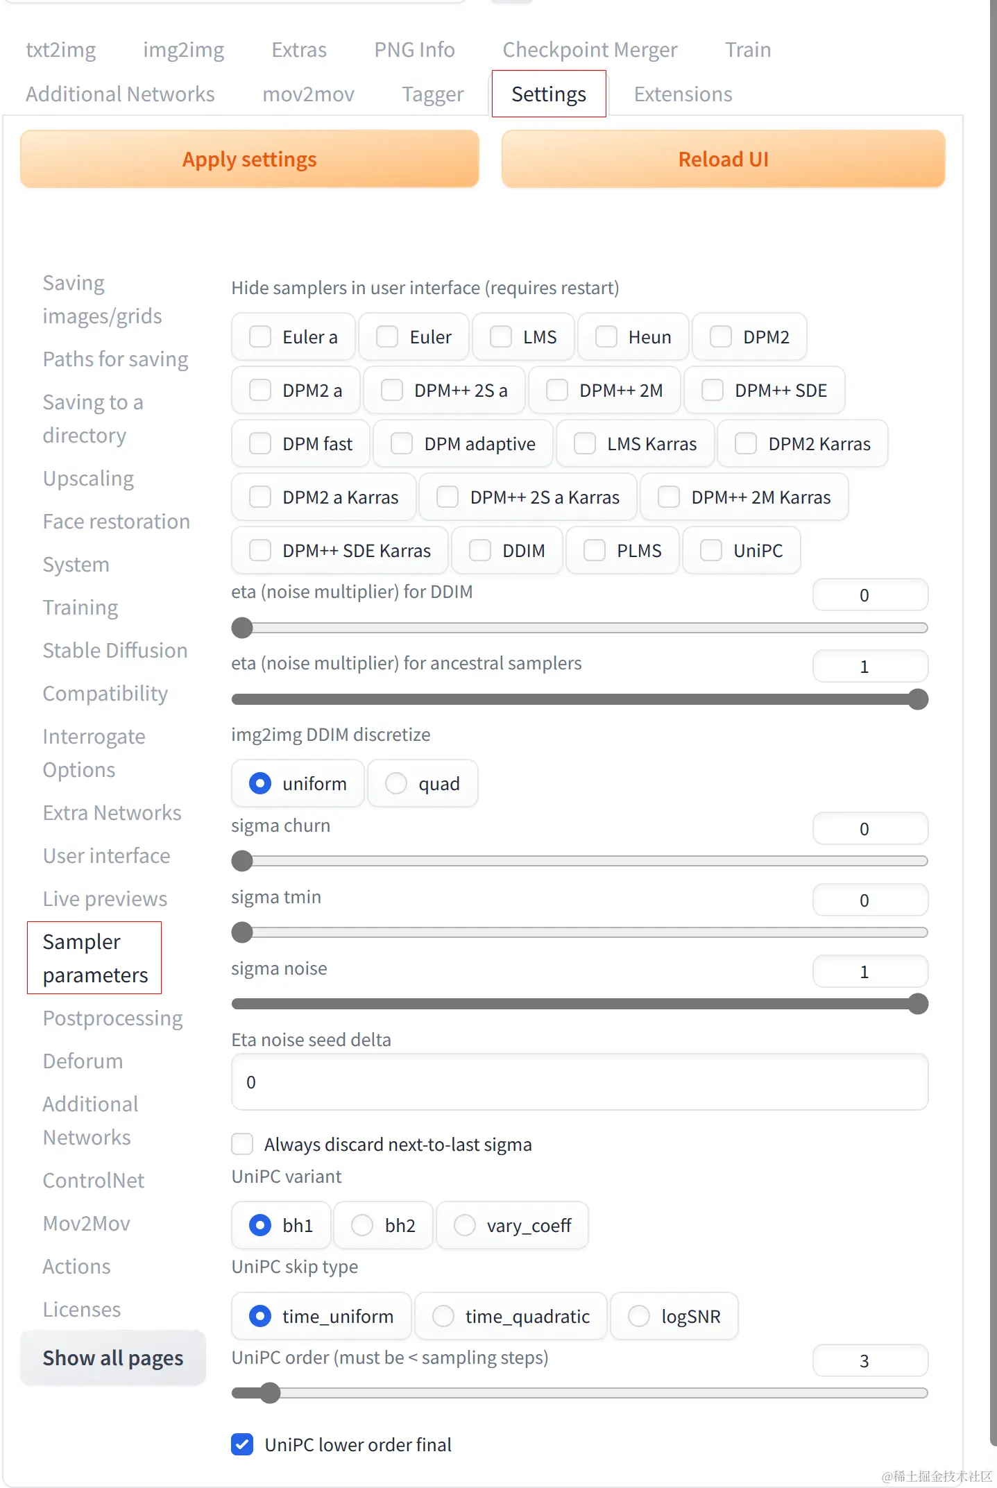
Task: Open the PNG Info tab
Action: (x=414, y=50)
